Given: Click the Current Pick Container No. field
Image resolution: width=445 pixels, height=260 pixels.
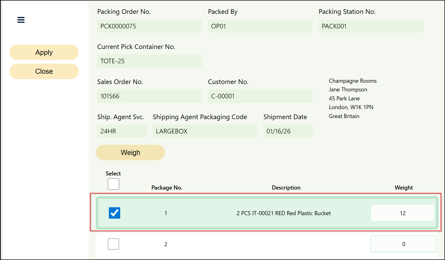Looking at the screenshot, I should click(149, 61).
